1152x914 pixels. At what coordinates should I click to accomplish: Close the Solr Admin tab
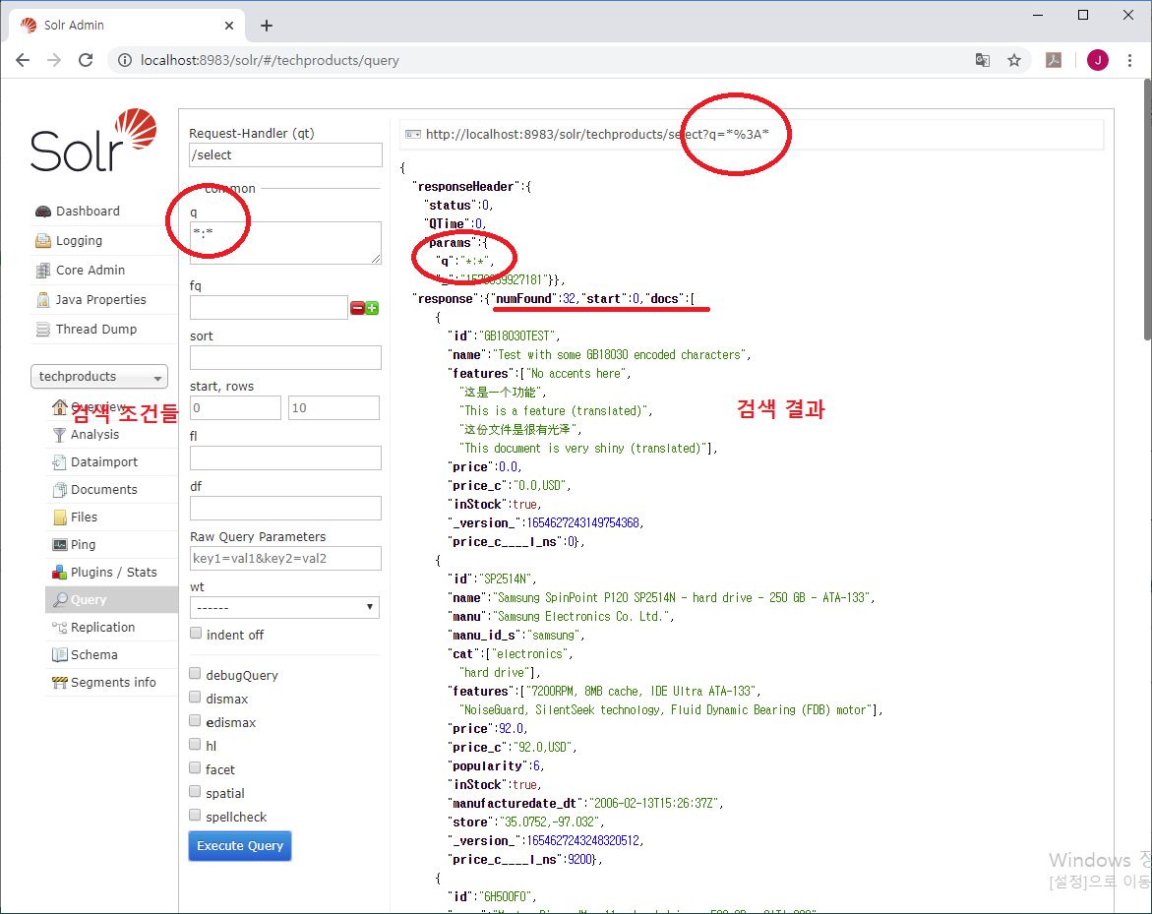point(228,25)
